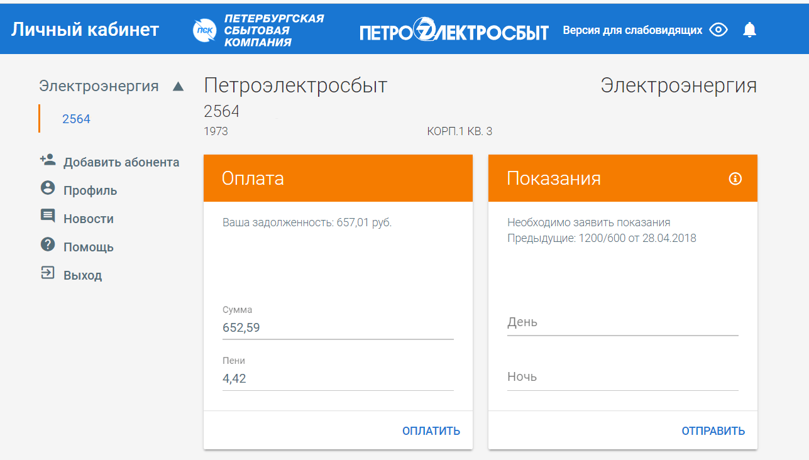Click the info icon in Показания header
The width and height of the screenshot is (809, 460).
point(735,178)
